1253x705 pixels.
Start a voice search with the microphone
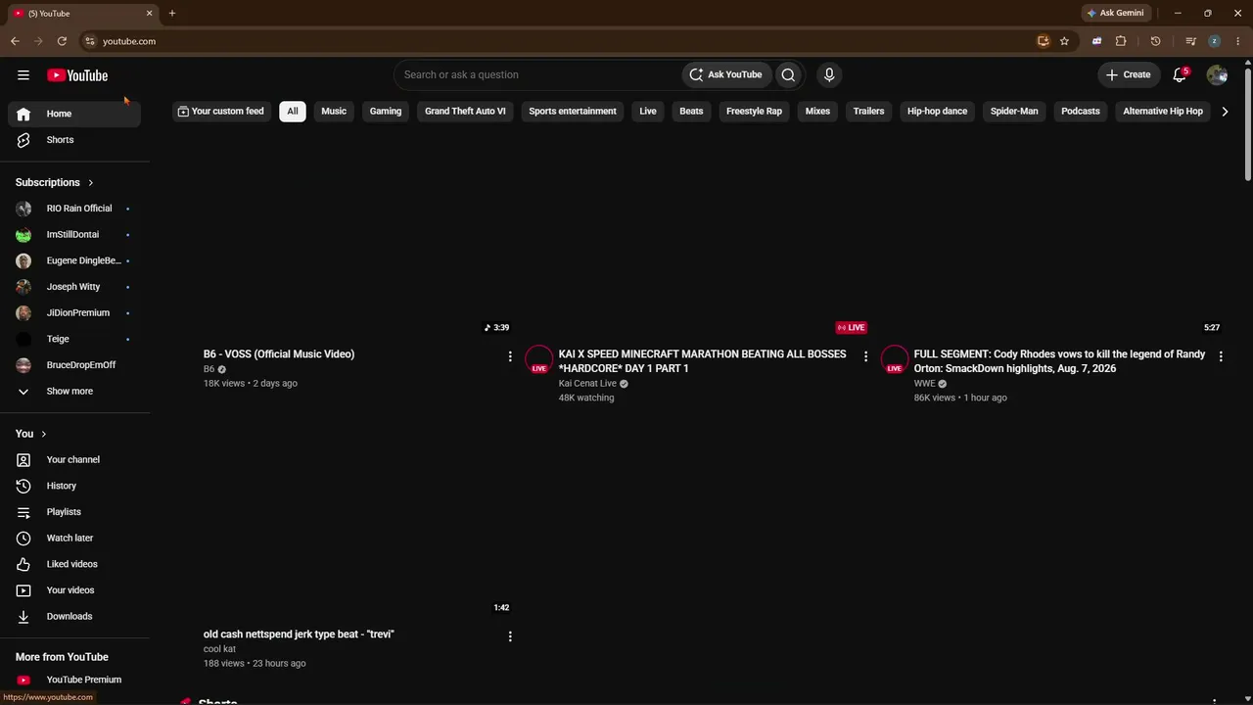coord(829,74)
